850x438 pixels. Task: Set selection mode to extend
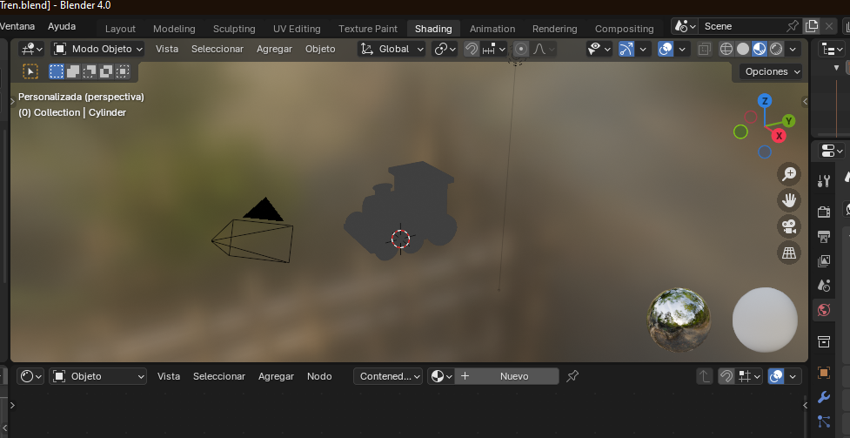[73, 71]
